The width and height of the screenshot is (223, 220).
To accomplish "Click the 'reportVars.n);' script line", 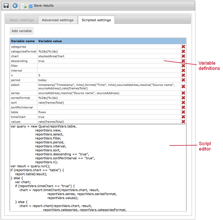I will [x=46, y=162].
